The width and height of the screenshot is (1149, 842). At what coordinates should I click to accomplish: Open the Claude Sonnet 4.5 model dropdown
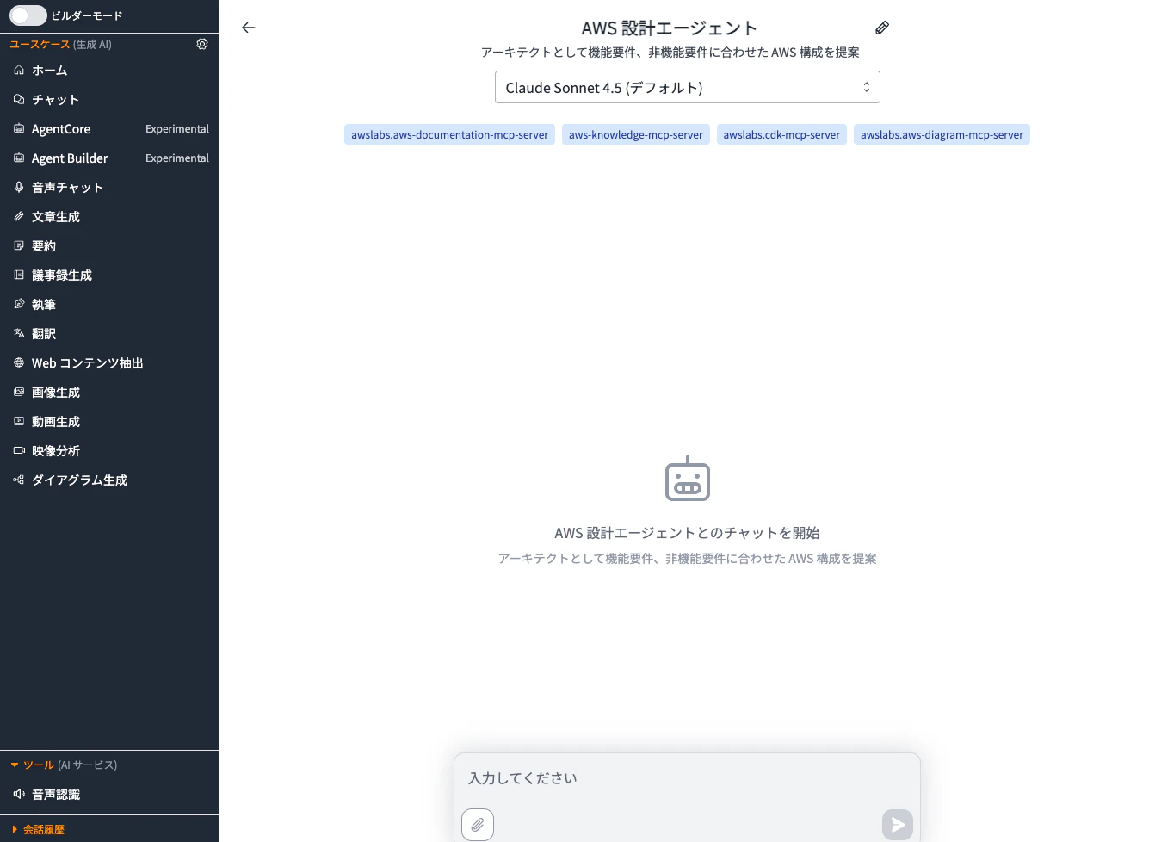tap(688, 87)
